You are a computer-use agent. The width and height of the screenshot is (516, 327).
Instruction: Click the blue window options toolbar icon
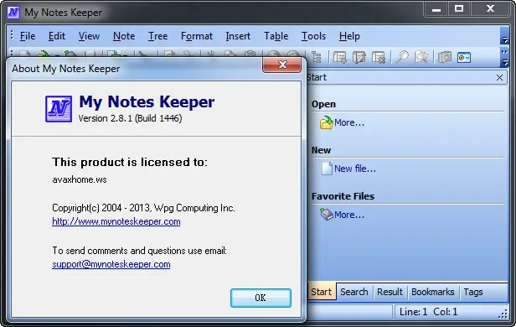464,57
